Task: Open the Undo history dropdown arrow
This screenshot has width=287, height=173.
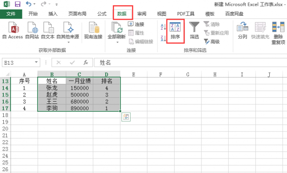Action: tap(34, 4)
